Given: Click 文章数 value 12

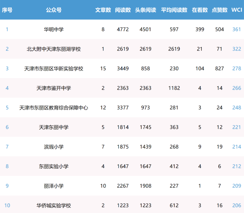Looking at the screenshot, I should 103,108.
